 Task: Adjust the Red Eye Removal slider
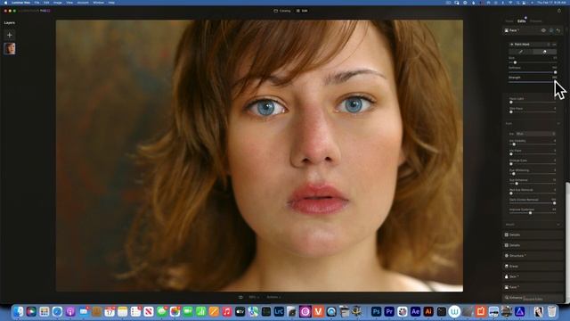[x=533, y=193]
